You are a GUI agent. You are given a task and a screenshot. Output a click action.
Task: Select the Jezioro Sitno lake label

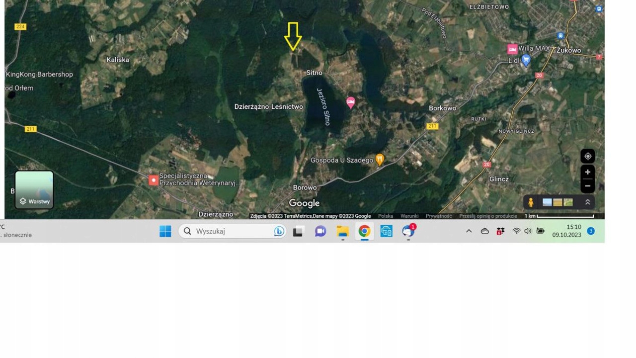click(x=323, y=107)
